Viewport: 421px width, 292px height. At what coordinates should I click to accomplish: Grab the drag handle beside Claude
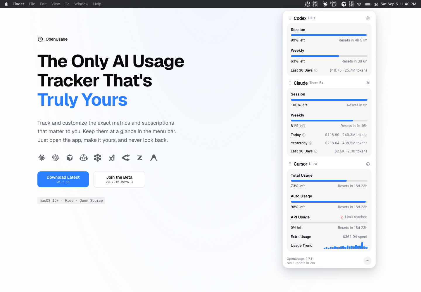290,83
